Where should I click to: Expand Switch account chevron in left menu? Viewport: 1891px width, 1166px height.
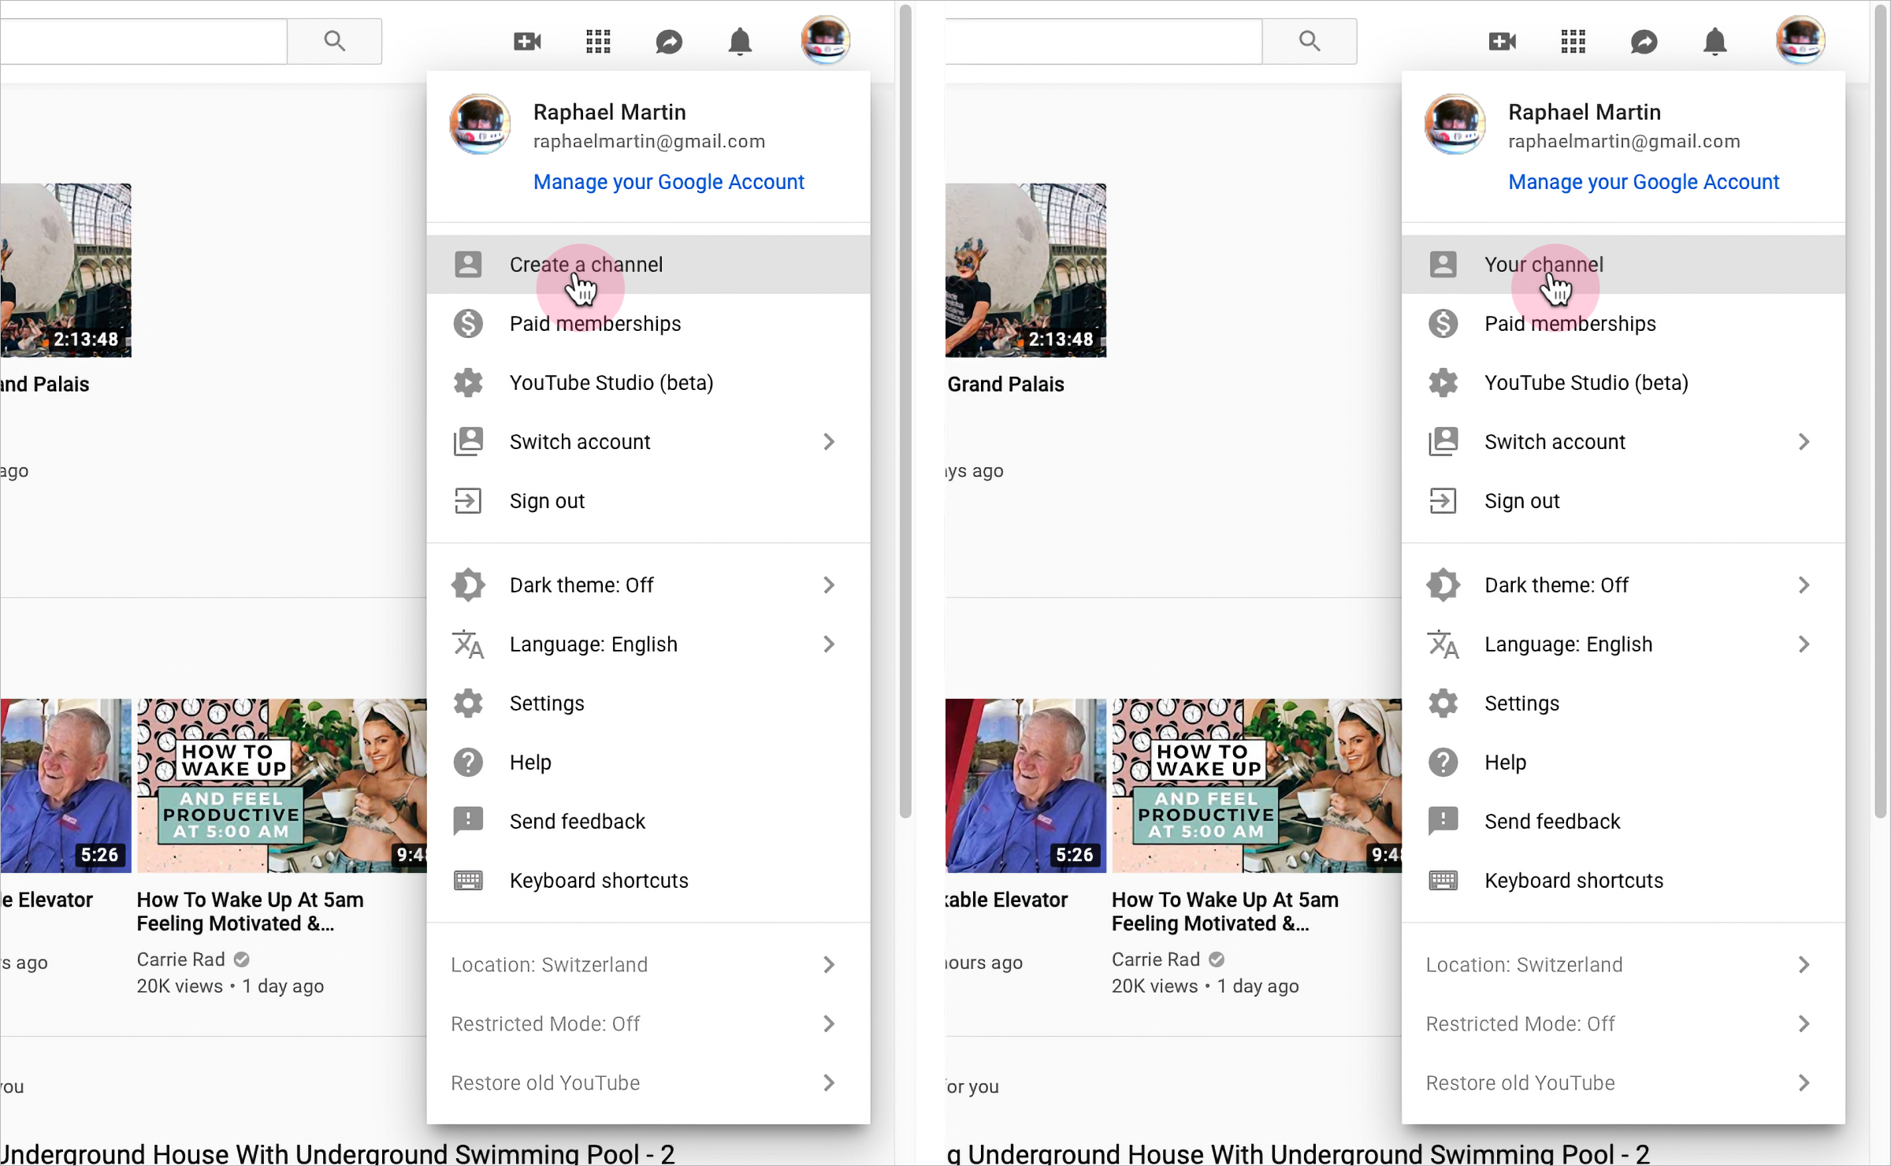click(x=829, y=442)
